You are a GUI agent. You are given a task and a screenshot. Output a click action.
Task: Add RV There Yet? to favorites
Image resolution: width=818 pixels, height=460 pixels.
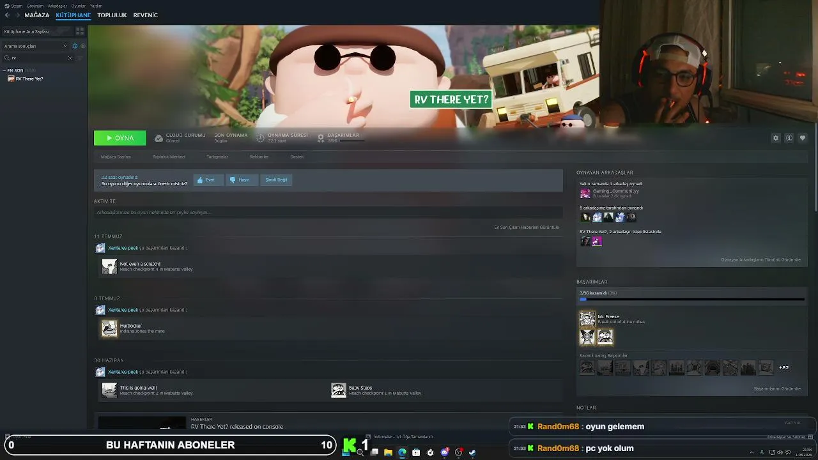tap(803, 138)
